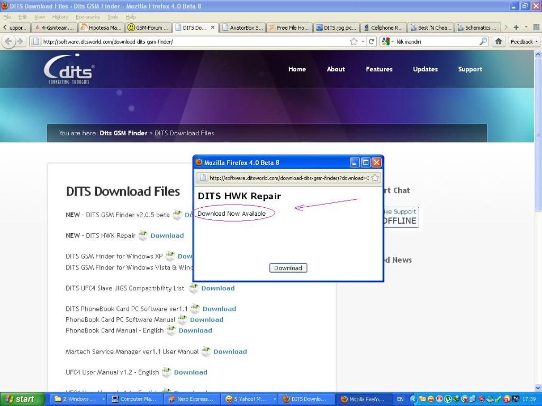
Task: Open the Feedback dropdown button
Action: coord(525,42)
